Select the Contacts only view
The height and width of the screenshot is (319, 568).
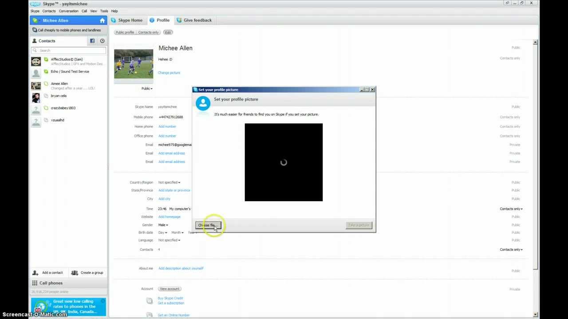(148, 32)
